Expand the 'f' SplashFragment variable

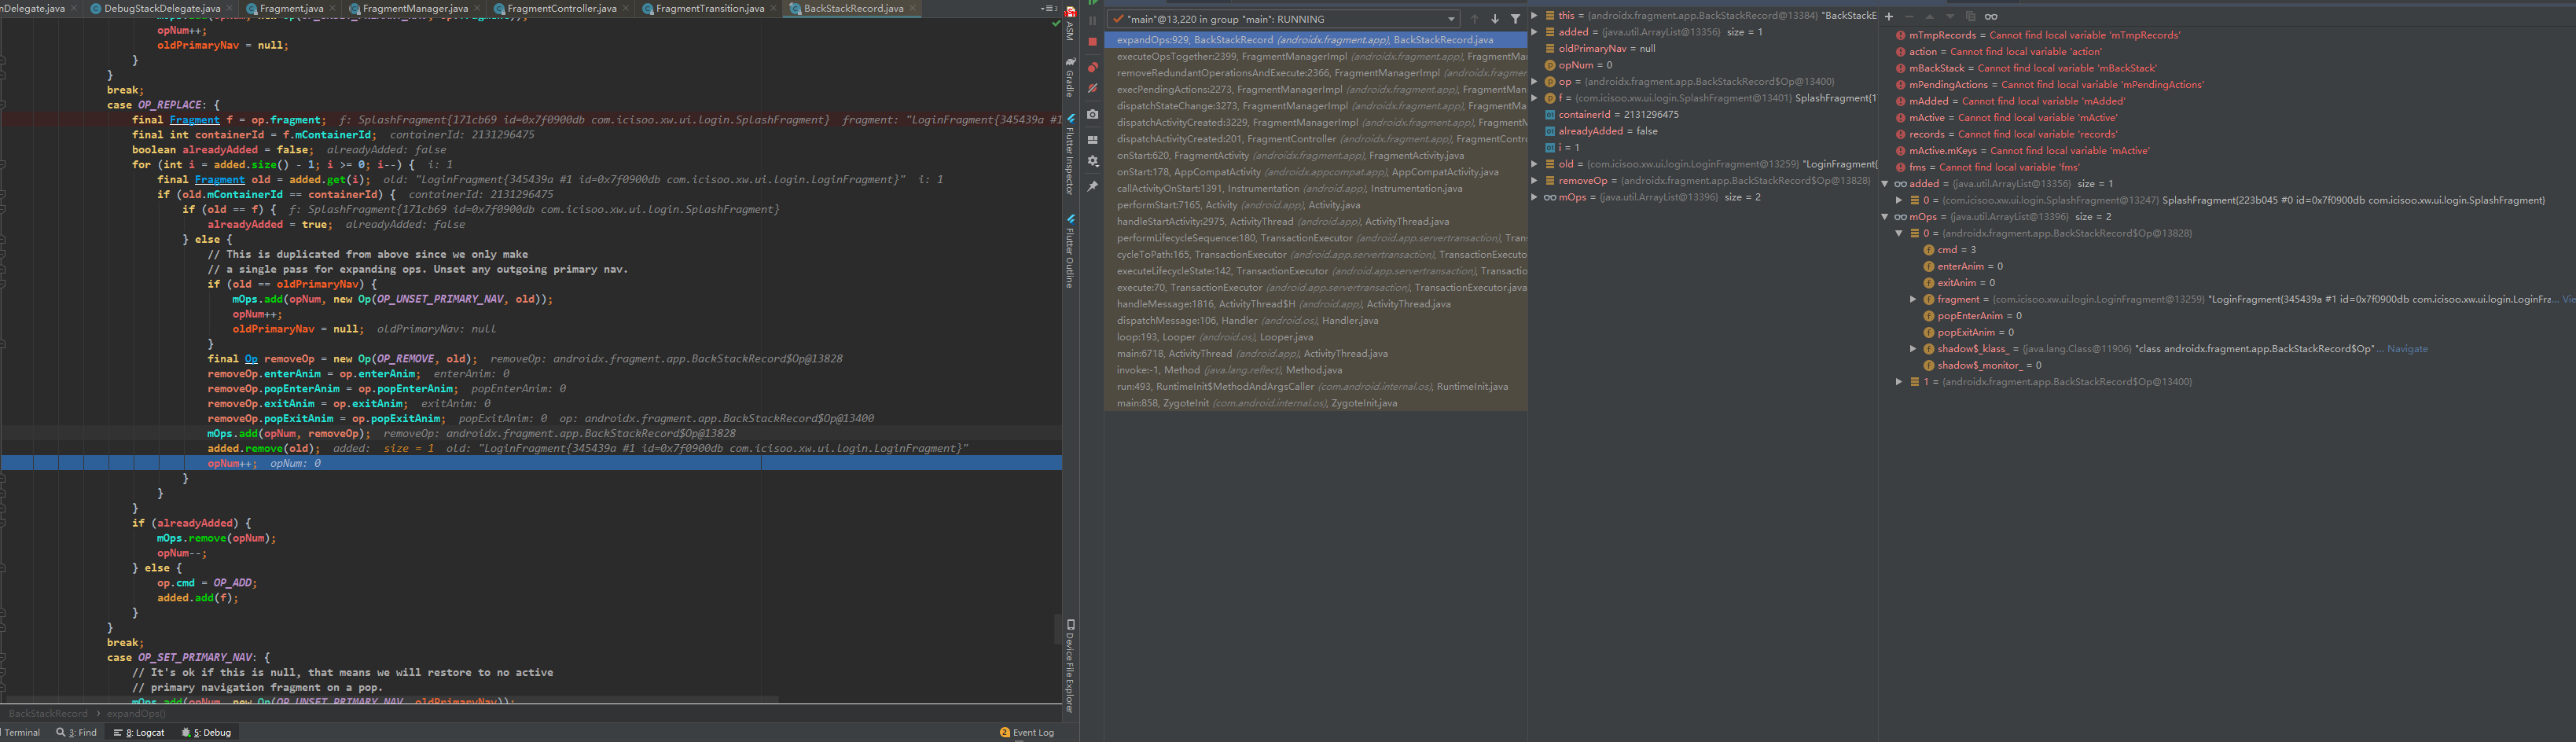coord(1535,98)
